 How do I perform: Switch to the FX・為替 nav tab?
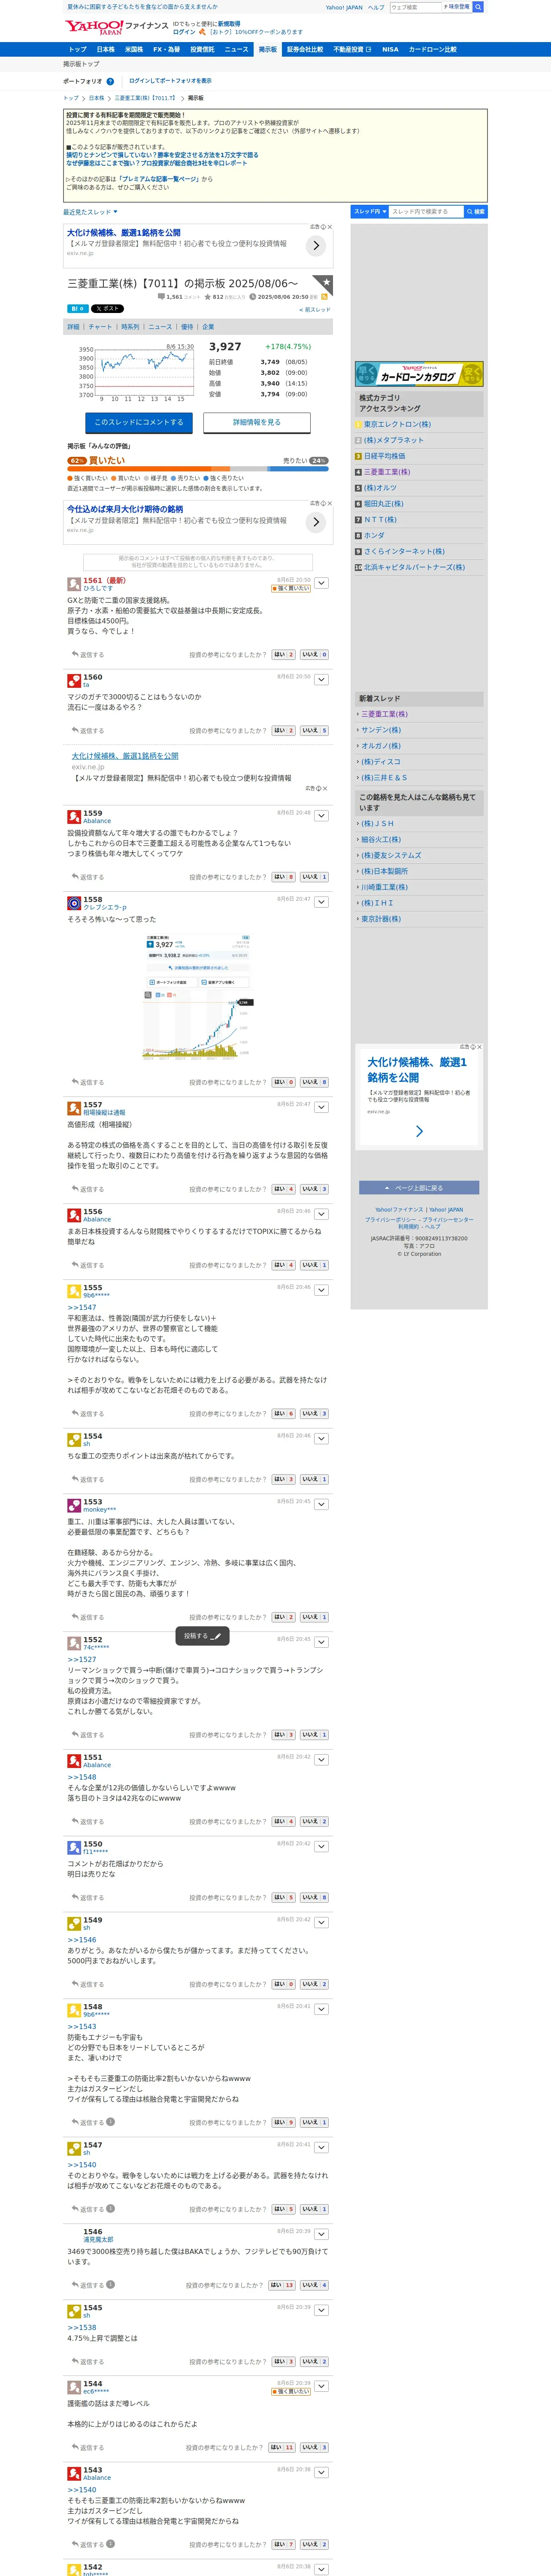(166, 49)
